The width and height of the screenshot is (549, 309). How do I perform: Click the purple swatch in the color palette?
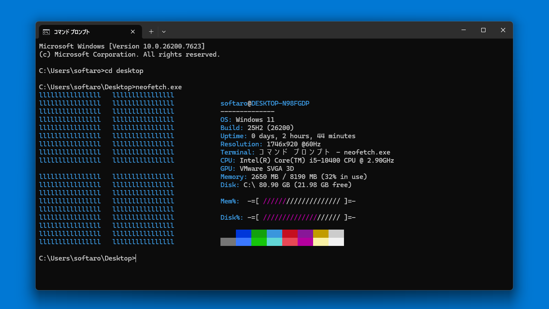305,238
